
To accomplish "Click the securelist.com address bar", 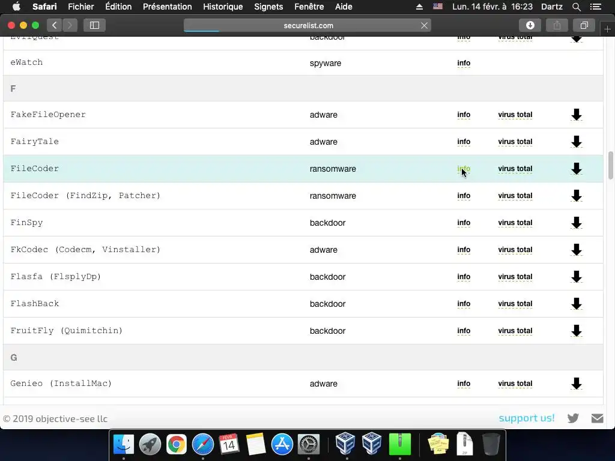I will [x=308, y=25].
